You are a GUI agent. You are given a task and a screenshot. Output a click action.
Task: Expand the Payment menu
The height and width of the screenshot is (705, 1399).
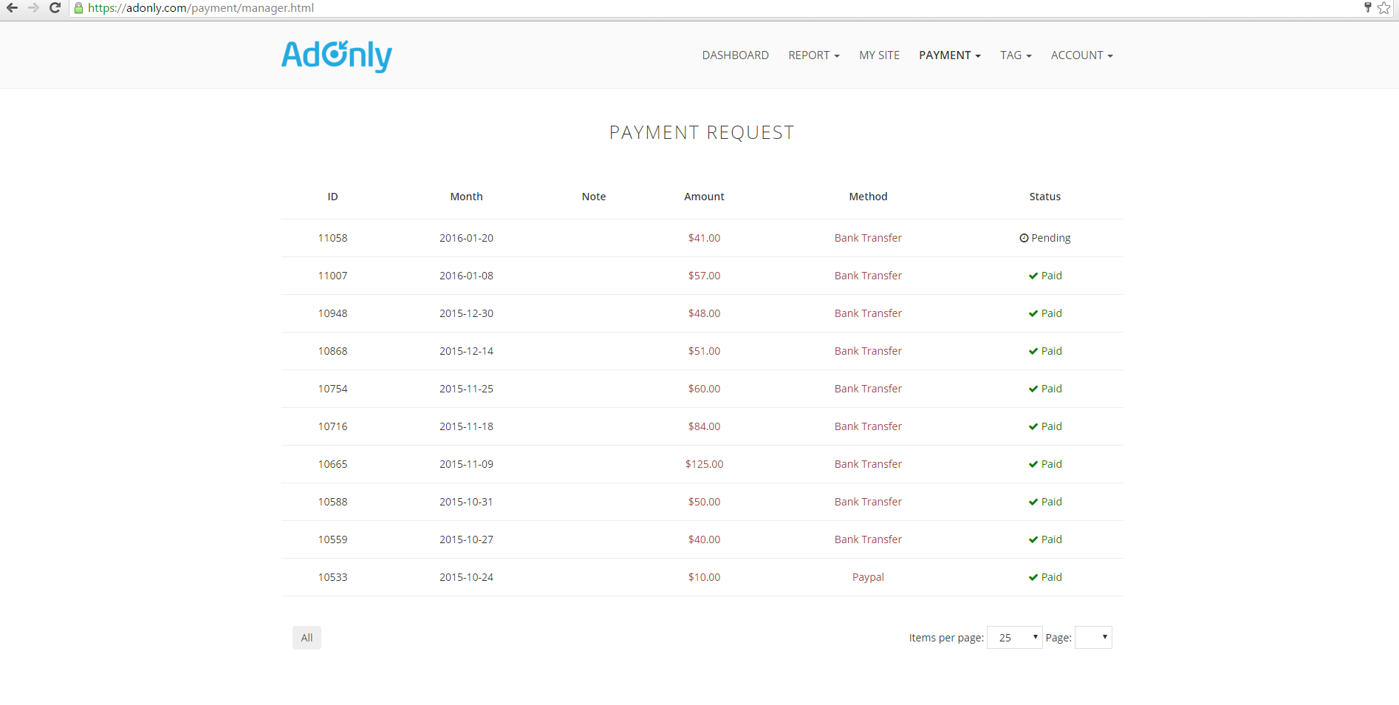950,55
